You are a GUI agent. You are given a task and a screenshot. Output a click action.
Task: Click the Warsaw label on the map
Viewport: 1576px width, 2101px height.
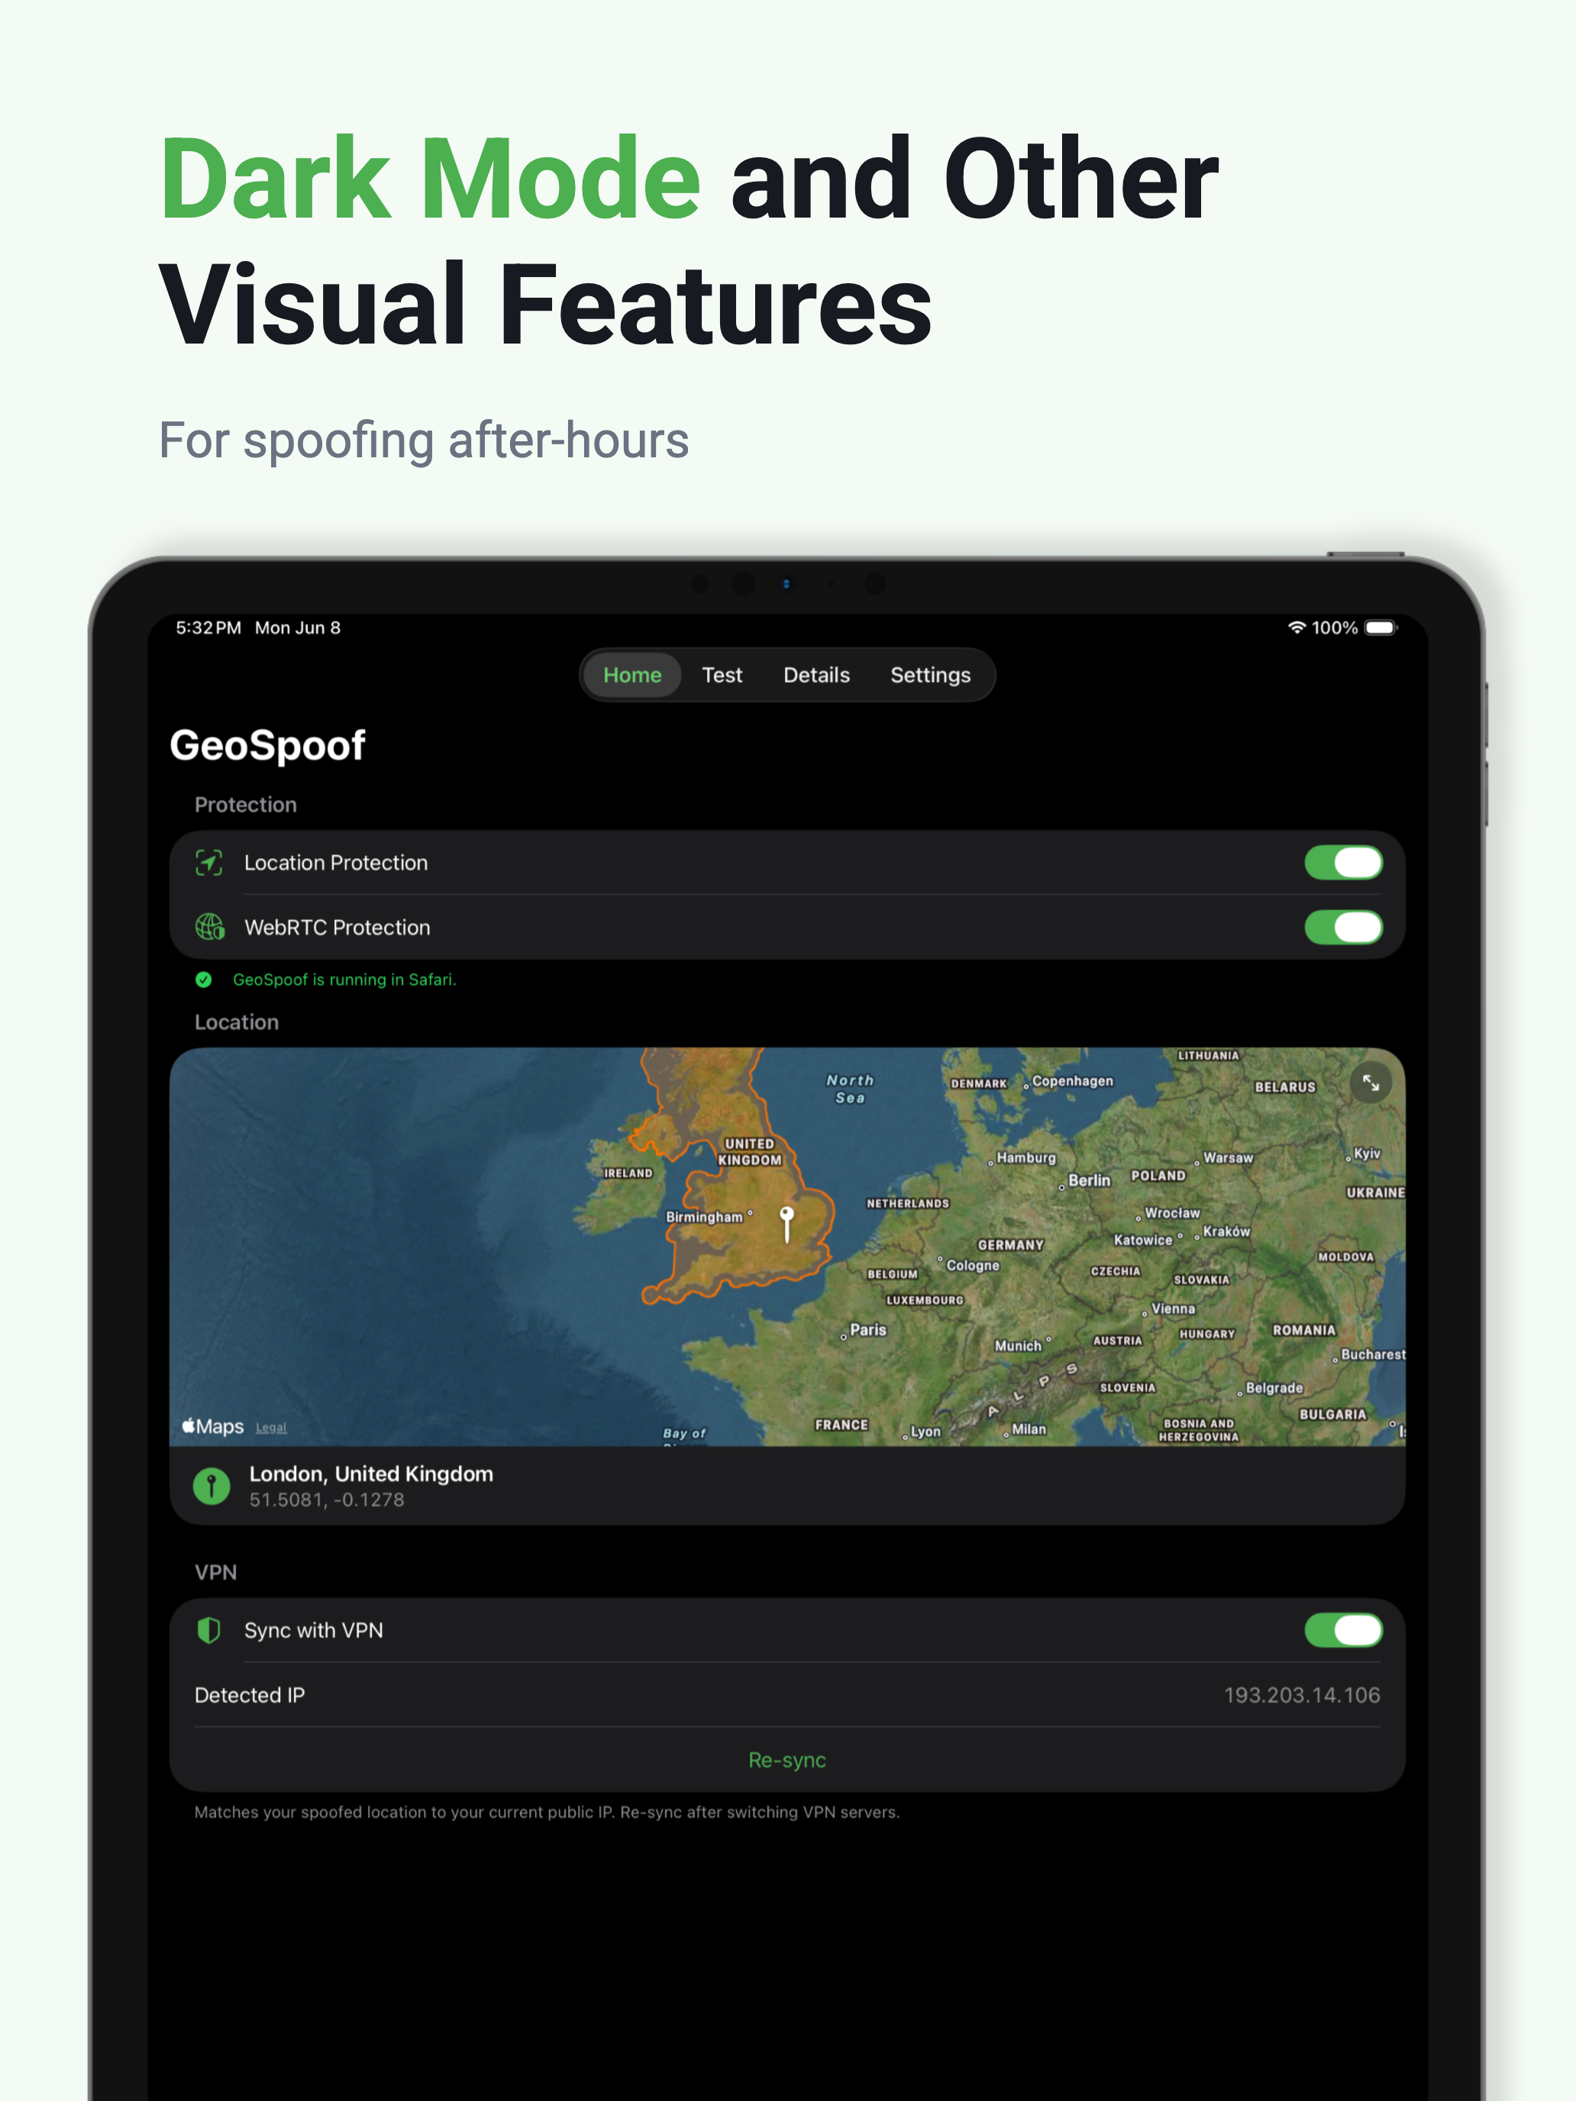click(1229, 1158)
